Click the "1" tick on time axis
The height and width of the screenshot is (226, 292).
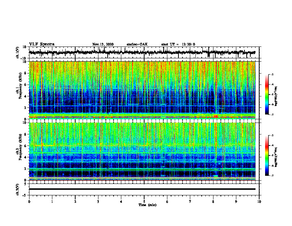pos(52,202)
